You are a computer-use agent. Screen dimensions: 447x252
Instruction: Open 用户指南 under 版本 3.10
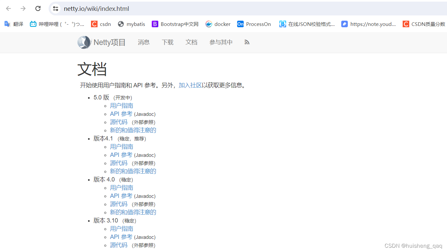coord(122,229)
